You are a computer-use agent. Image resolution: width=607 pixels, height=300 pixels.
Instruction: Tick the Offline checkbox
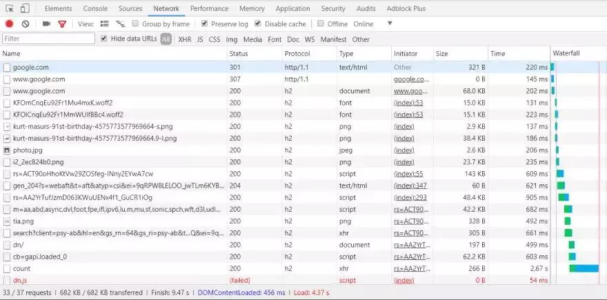click(x=321, y=24)
